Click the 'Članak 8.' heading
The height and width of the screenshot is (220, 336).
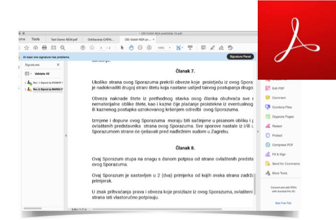tap(185, 148)
